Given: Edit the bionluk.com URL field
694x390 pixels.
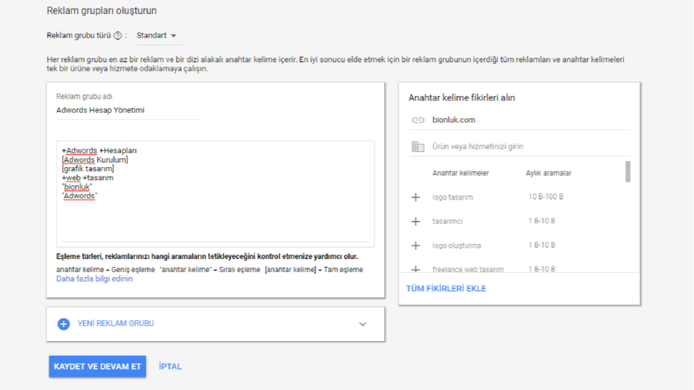Looking at the screenshot, I should [530, 120].
